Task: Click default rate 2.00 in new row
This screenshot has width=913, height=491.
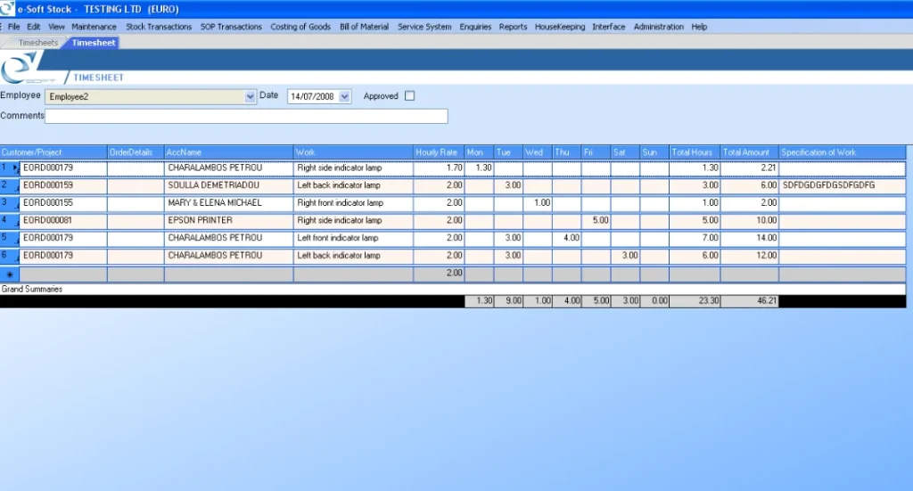Action: [x=439, y=274]
